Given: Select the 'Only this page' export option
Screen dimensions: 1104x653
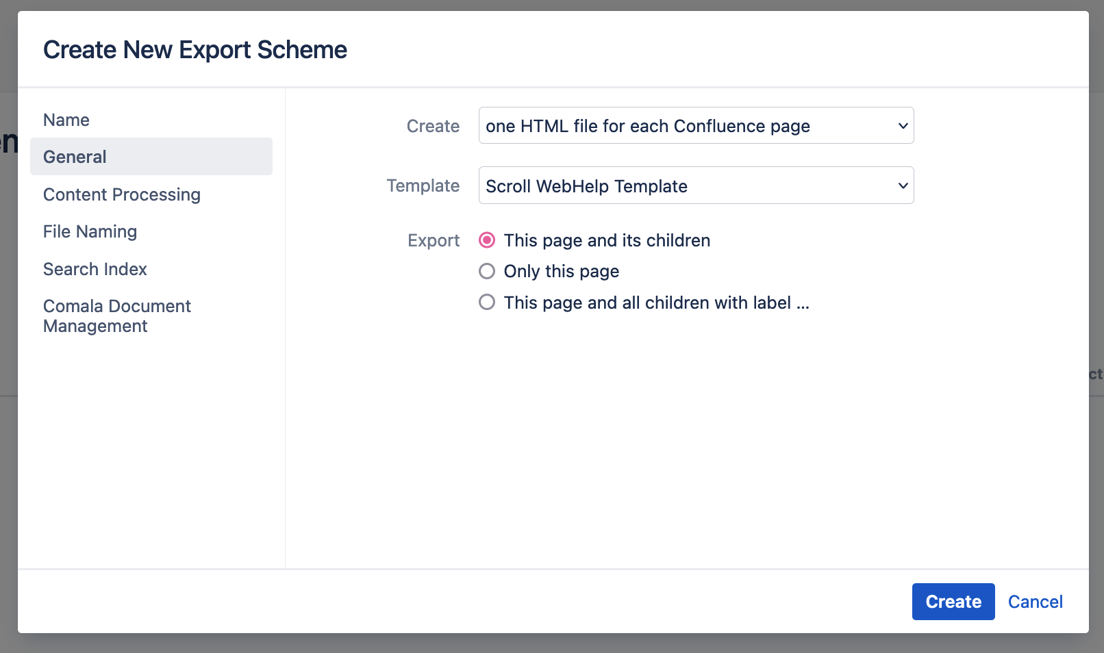Looking at the screenshot, I should (486, 271).
